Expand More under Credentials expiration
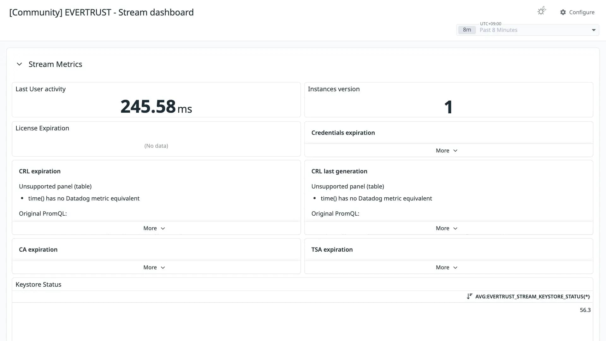The height and width of the screenshot is (341, 606). click(x=447, y=151)
